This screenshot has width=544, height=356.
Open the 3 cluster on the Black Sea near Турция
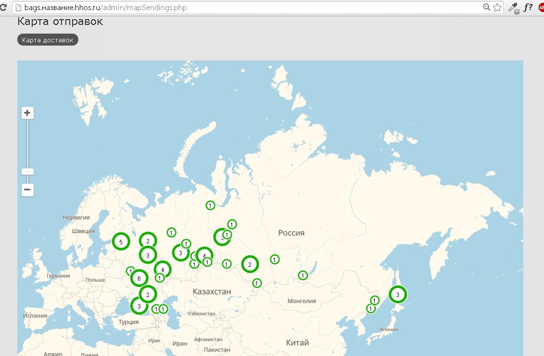click(139, 306)
